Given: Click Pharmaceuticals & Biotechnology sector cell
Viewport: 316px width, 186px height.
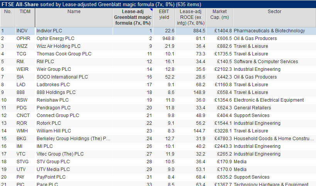Looking at the screenshot, I should click(269, 31).
